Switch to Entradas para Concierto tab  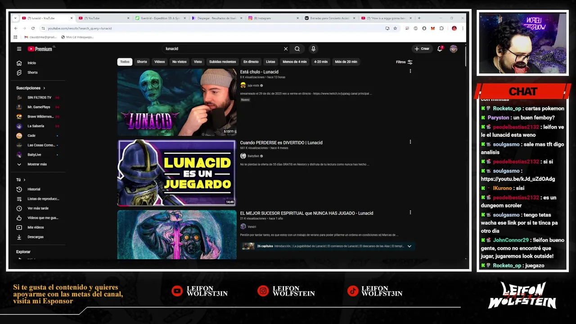coord(329,18)
